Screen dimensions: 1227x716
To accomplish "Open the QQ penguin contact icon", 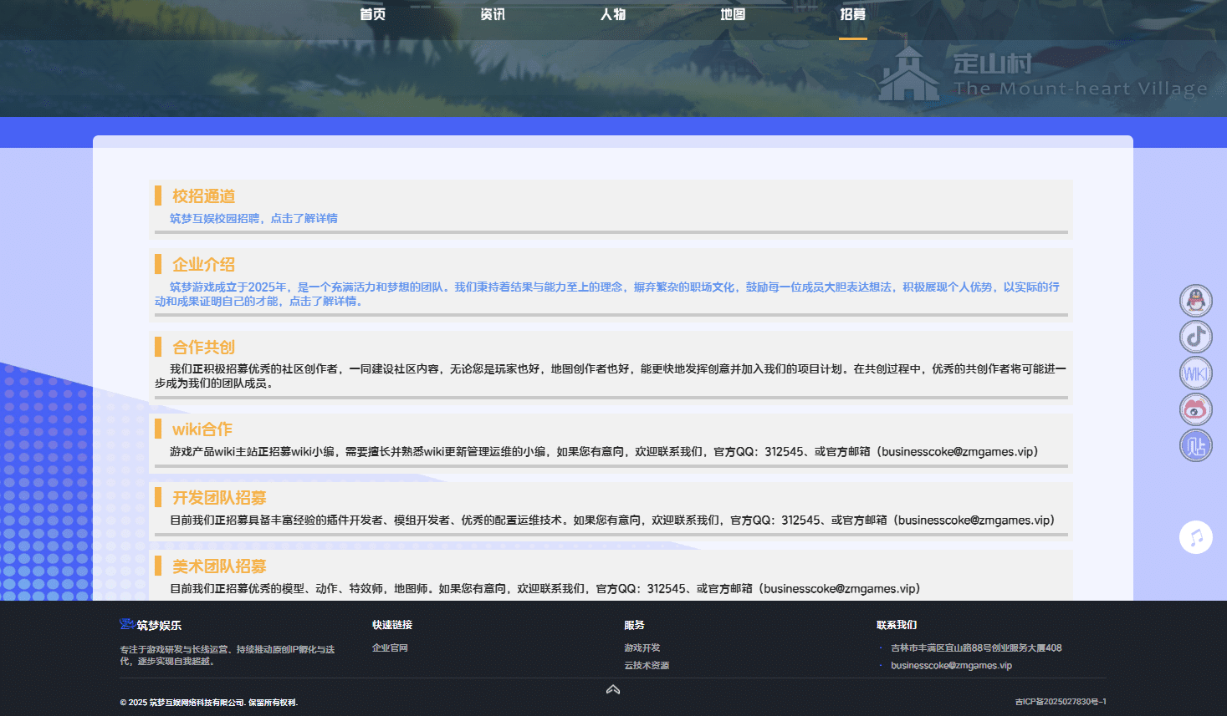I will click(x=1195, y=301).
